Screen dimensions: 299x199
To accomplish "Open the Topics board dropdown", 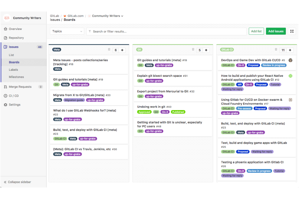I will point(67,31).
